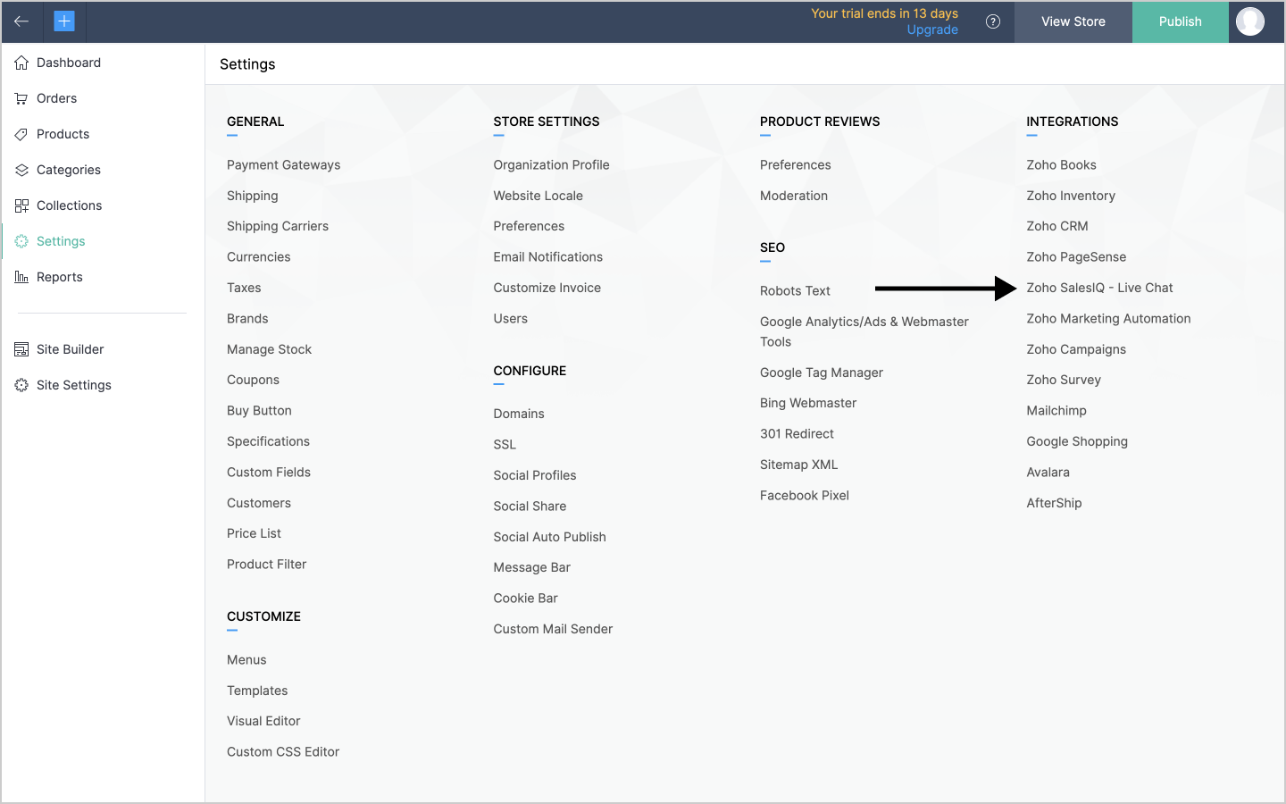Open Organization Profile
The height and width of the screenshot is (804, 1286).
[551, 165]
